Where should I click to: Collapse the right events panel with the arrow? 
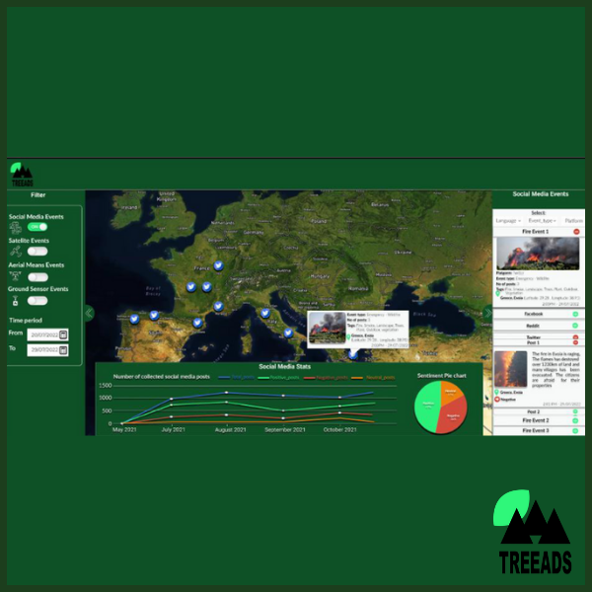486,313
